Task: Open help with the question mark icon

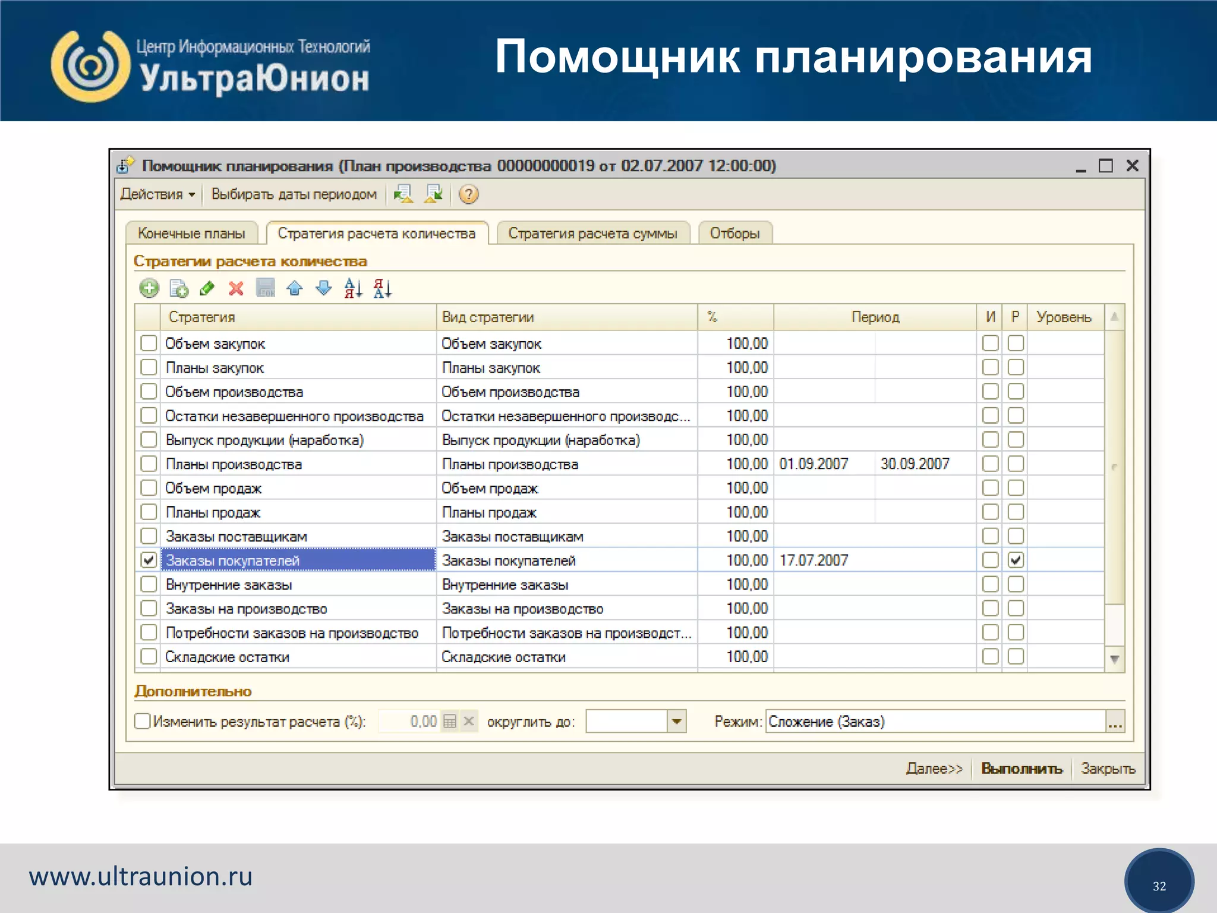Action: pos(469,194)
